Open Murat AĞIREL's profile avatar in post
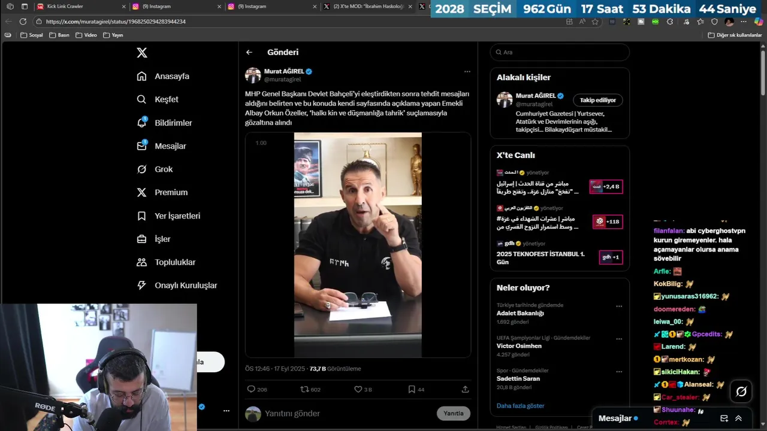767x431 pixels. 253,75
